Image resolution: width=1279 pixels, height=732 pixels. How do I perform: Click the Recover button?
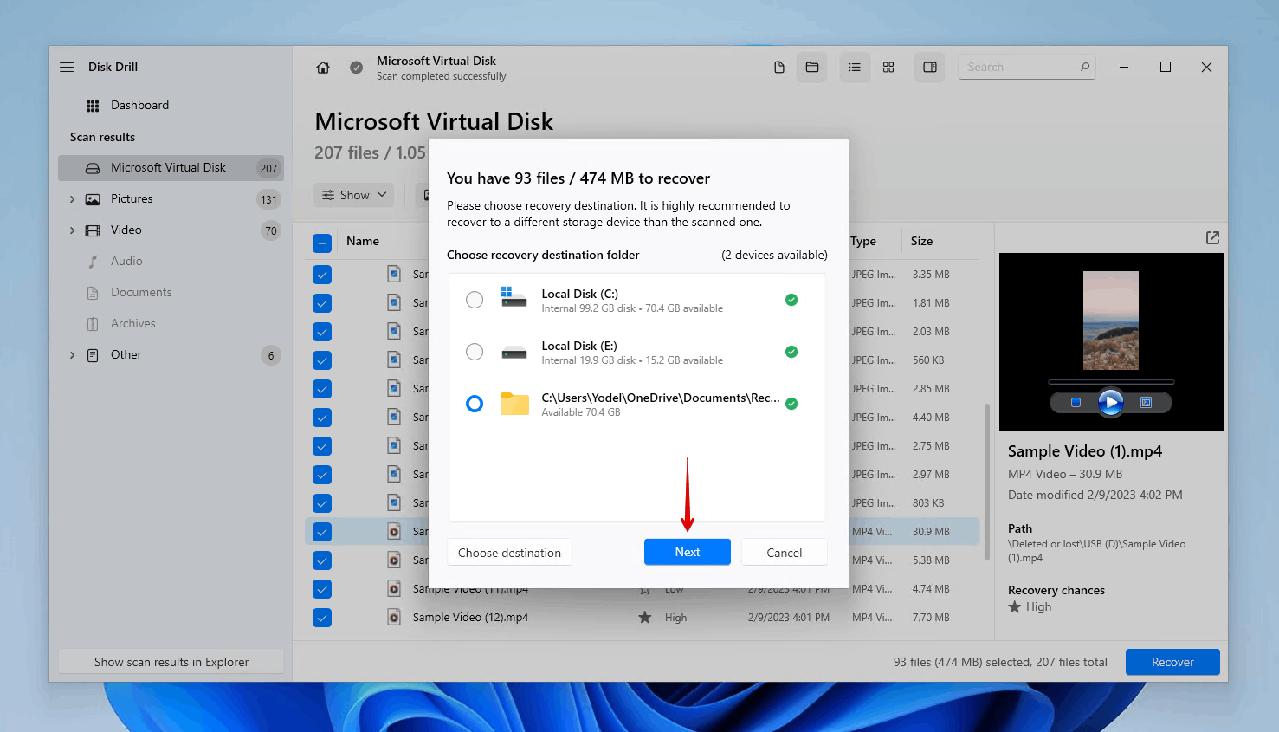[1172, 662]
